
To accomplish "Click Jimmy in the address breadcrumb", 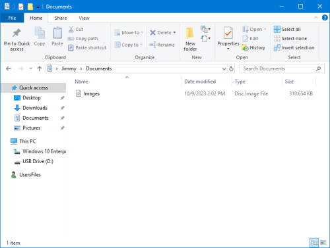I will click(x=69, y=68).
